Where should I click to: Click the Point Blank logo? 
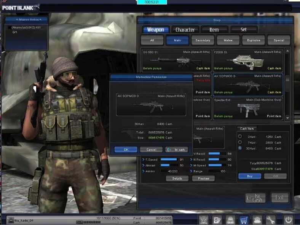coord(21,8)
